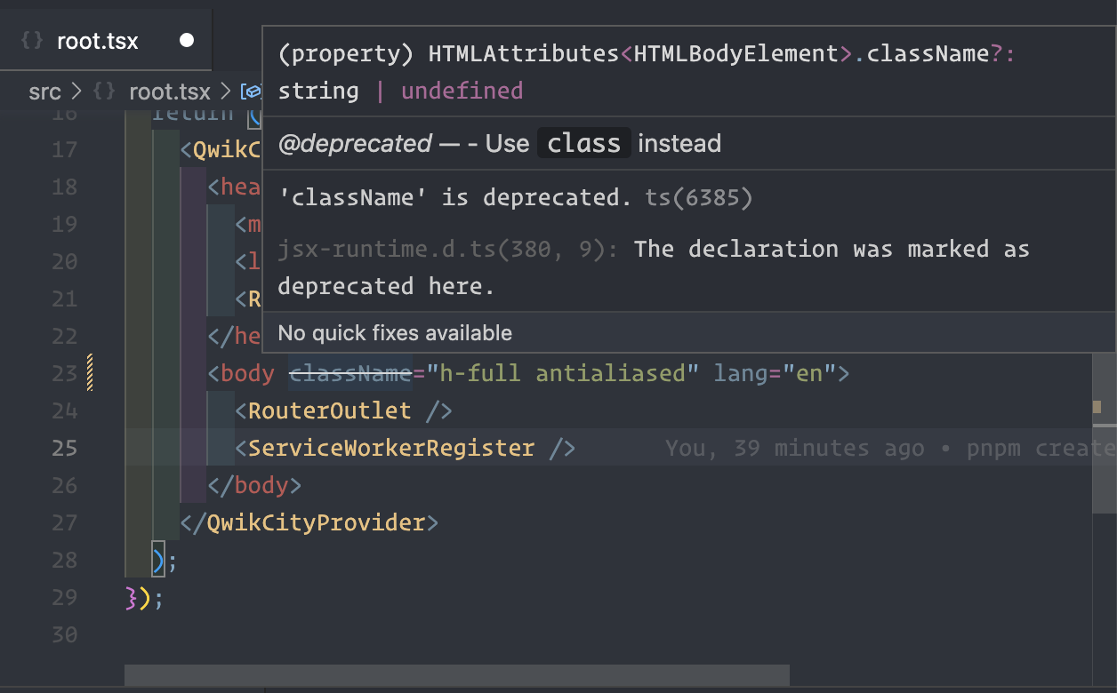Click the blue symbol icon in breadcrumb

pos(253,92)
